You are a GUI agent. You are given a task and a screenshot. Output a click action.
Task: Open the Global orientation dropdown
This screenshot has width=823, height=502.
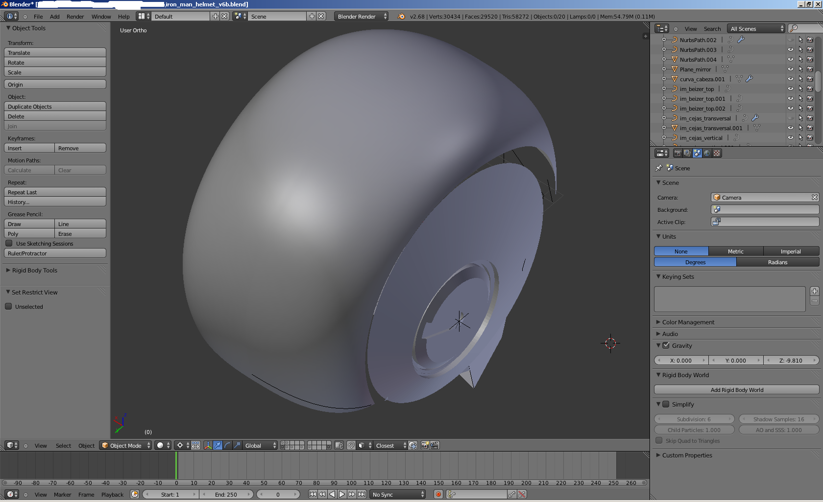[x=261, y=445]
